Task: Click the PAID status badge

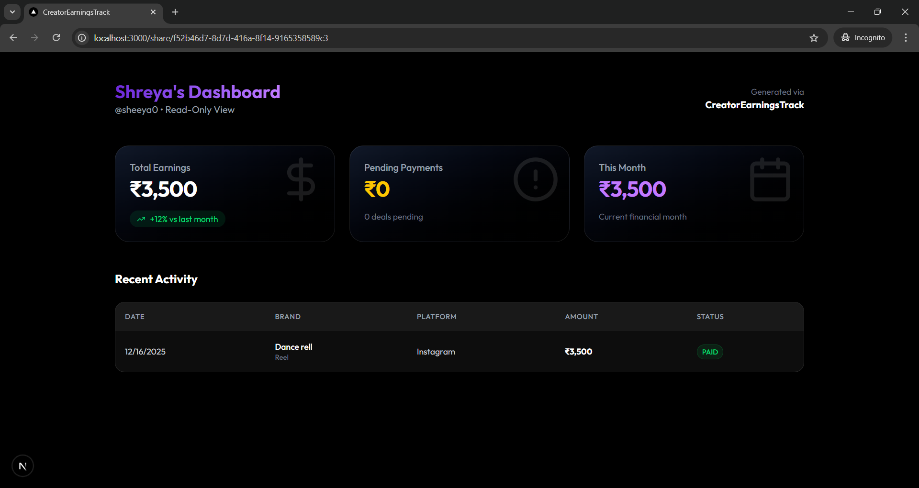Action: point(709,352)
